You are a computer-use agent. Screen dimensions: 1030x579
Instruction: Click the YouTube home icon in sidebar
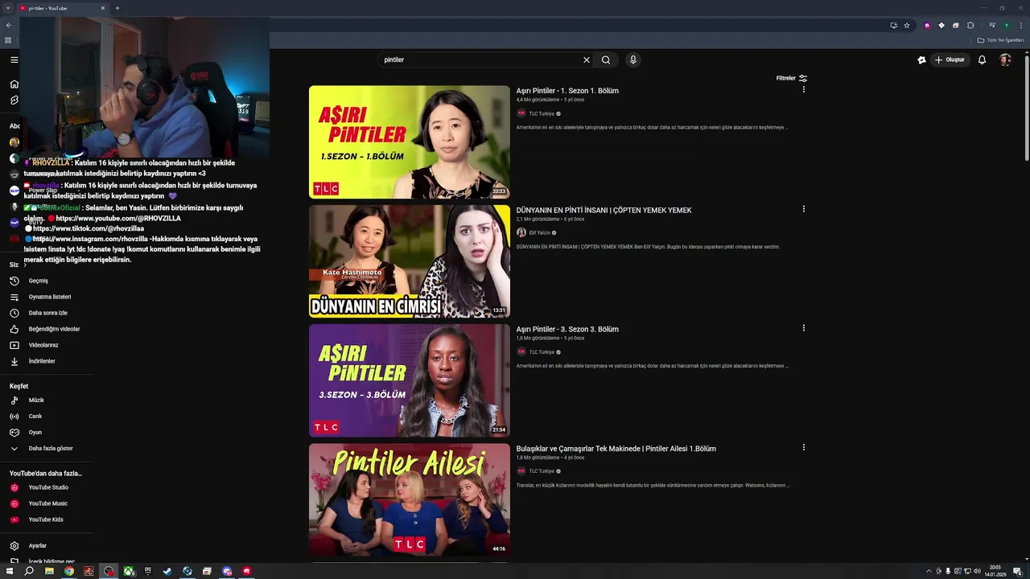coord(14,84)
